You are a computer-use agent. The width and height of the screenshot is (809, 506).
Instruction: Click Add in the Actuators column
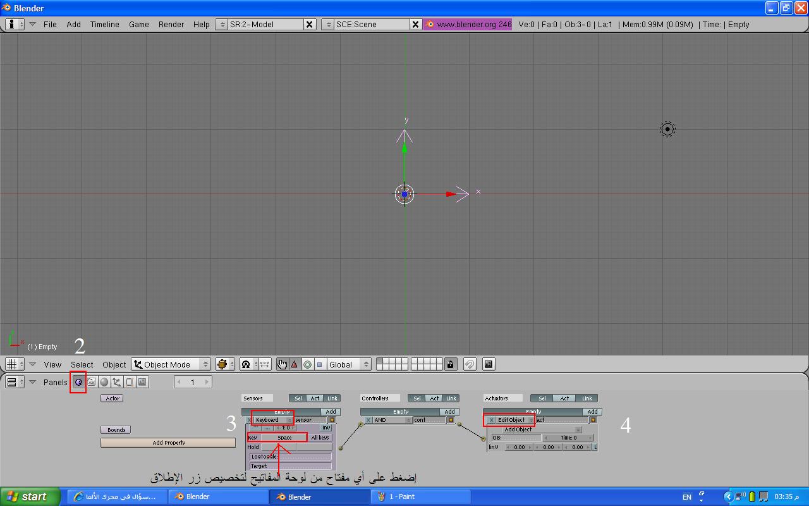point(592,412)
